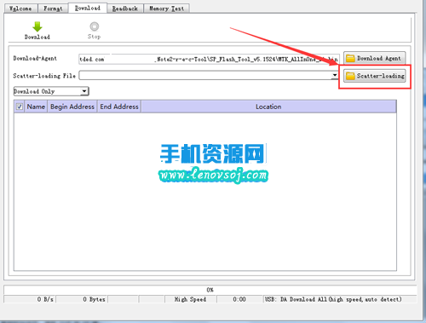Viewport: 426px width, 323px height.
Task: Click the End Address column header
Action: click(x=119, y=107)
